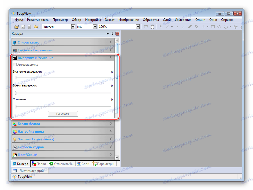Screen dimensions: 253x190
Task: Click the Время выдержки slider handle
Action: [16, 93]
